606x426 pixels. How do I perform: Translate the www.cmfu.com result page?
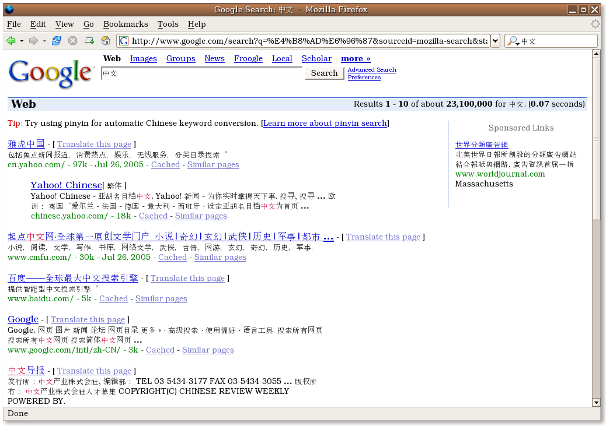(383, 237)
